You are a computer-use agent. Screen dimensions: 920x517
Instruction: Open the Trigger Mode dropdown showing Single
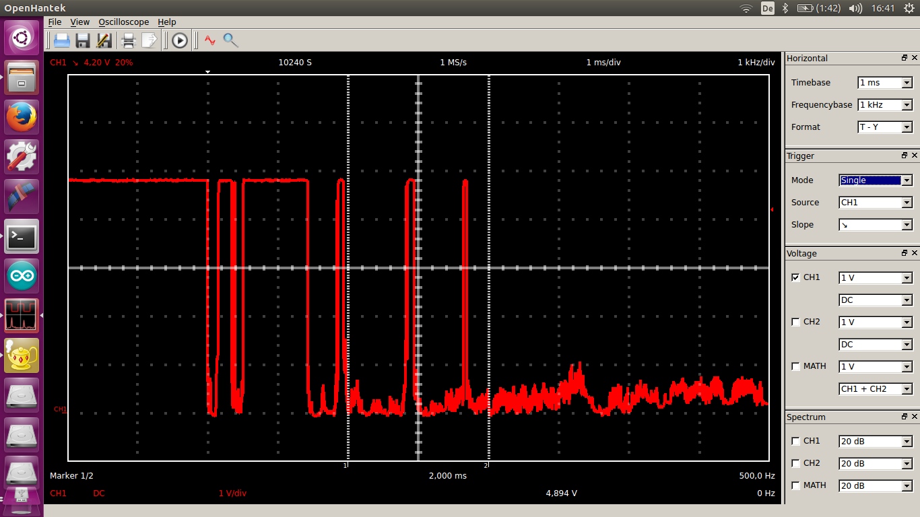[876, 180]
